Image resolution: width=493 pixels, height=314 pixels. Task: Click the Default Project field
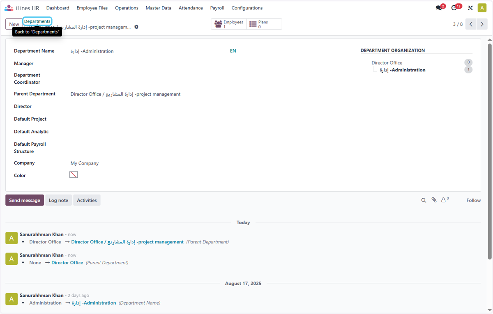(x=153, y=119)
